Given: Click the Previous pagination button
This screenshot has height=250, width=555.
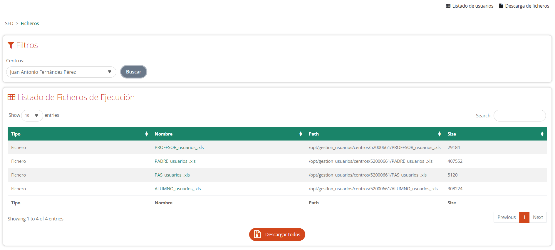Looking at the screenshot, I should [507, 217].
